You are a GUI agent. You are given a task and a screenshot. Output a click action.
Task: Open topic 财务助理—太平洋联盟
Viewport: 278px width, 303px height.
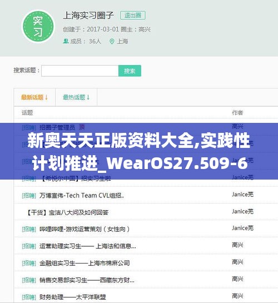tap(73, 297)
